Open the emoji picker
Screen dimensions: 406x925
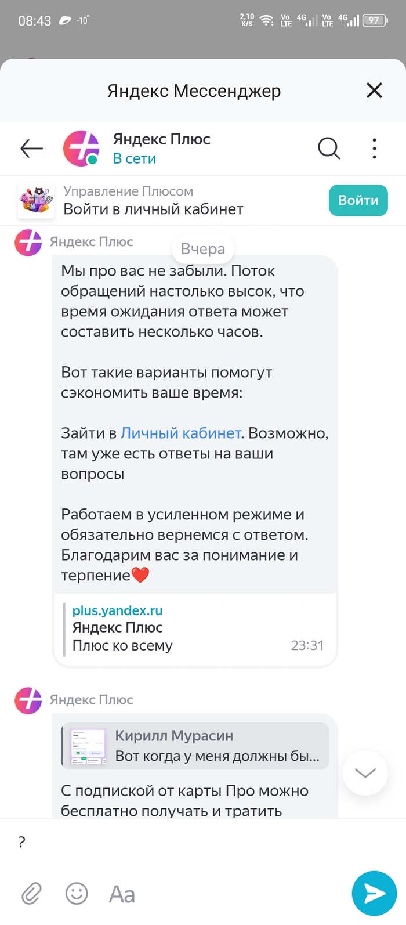coord(77,894)
